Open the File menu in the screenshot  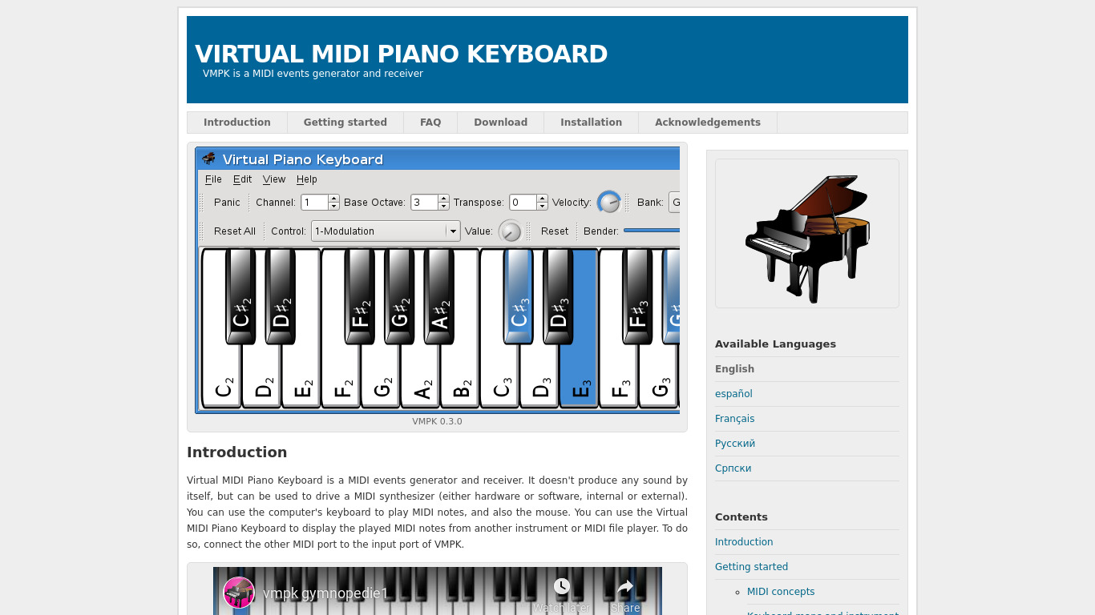(x=213, y=179)
